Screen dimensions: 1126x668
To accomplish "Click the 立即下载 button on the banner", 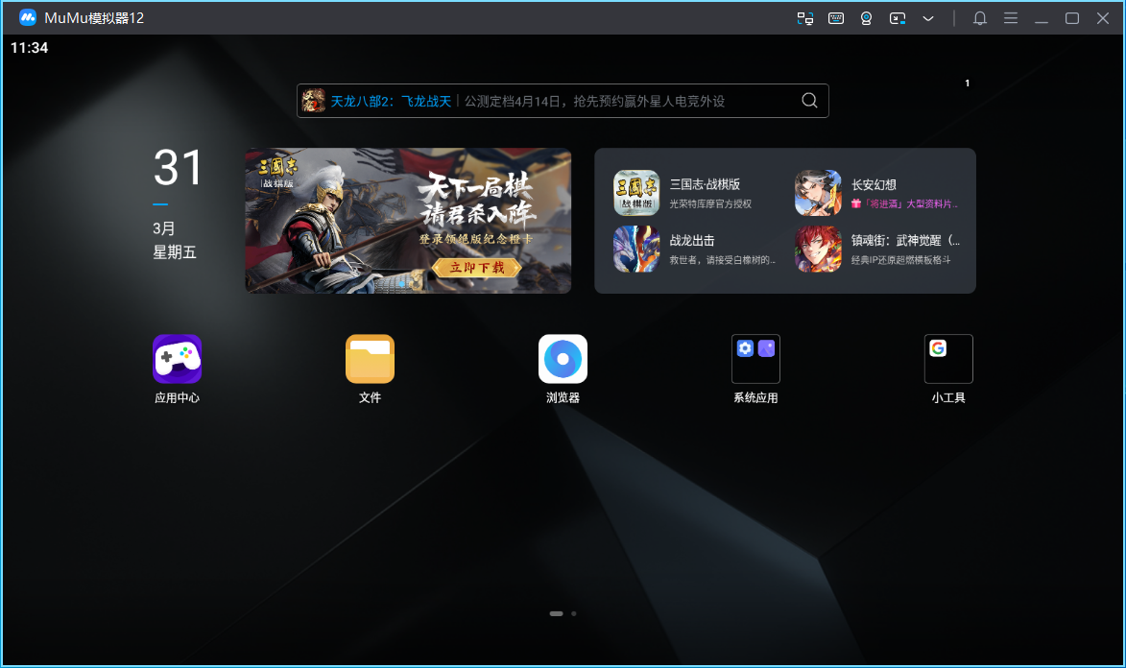I will point(477,268).
